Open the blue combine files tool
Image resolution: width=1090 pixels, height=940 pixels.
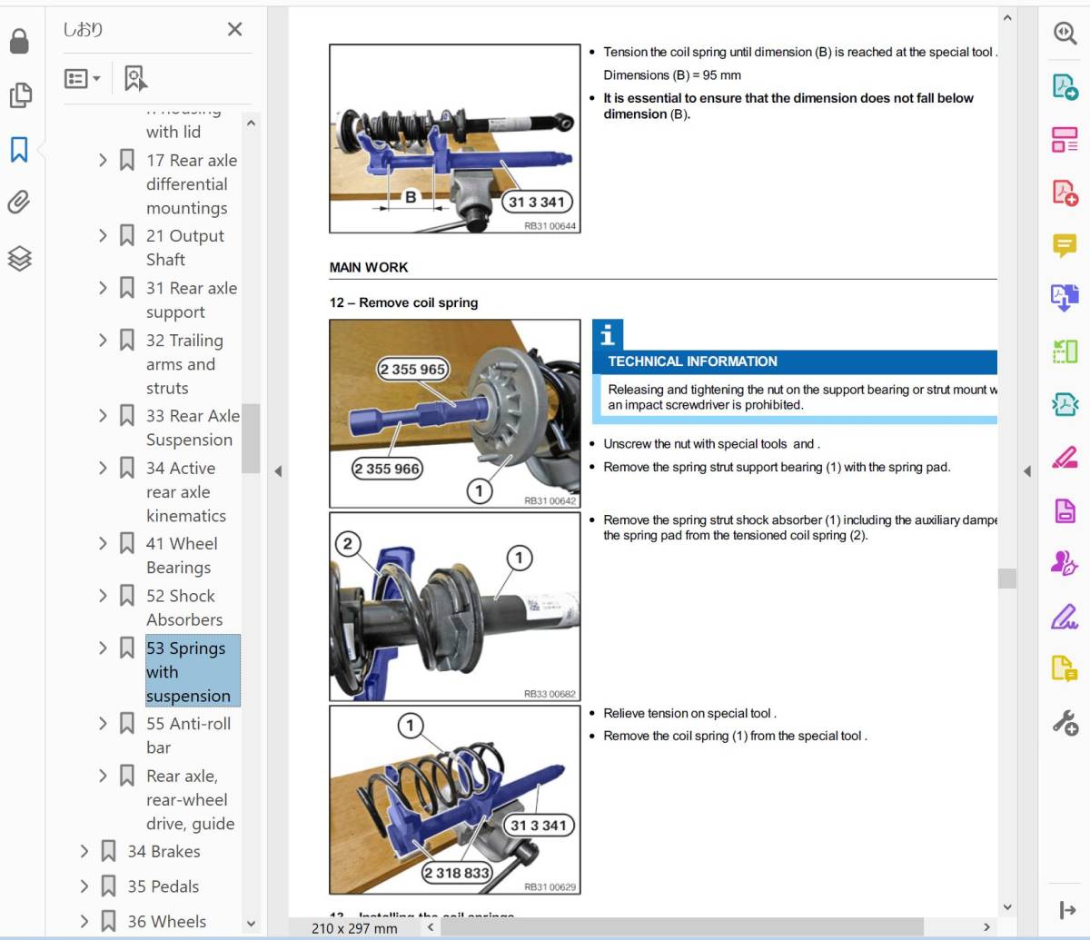tap(1065, 298)
